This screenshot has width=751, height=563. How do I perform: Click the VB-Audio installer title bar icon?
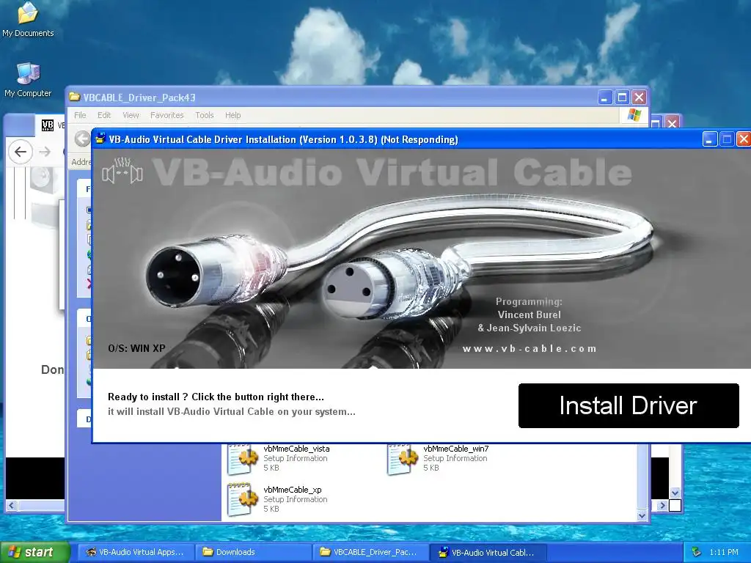point(100,139)
